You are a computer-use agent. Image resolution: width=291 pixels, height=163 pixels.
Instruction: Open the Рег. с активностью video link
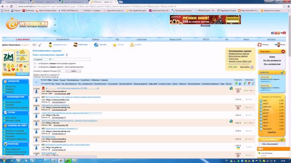tap(272, 64)
